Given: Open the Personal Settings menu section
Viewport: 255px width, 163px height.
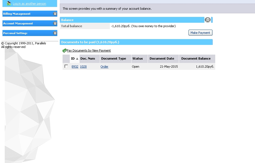Looking at the screenshot, I should point(30,33).
